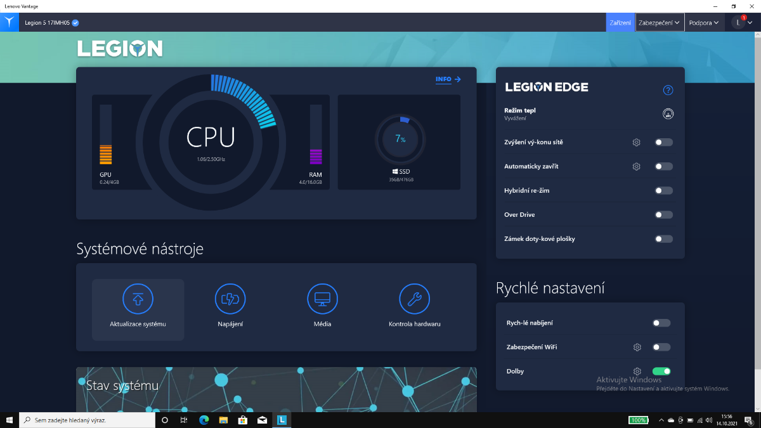Click the SSD usage gauge

400,138
